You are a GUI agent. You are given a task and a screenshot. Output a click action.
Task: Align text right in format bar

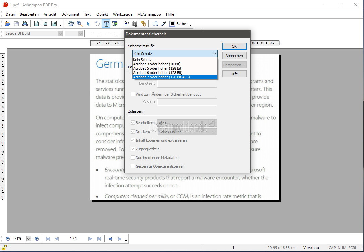108,34
